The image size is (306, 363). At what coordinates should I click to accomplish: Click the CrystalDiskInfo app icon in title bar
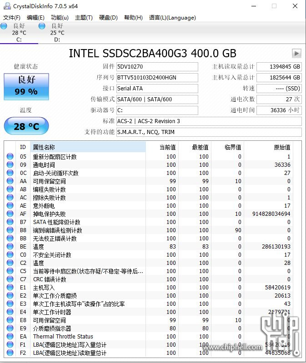point(7,6)
